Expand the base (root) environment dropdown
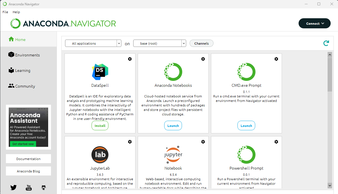The image size is (338, 194). click(x=160, y=43)
